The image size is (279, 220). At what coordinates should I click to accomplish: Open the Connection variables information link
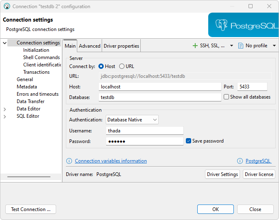111,161
